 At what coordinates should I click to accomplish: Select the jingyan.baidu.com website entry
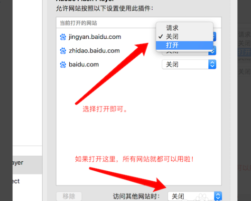pyautogui.click(x=95, y=37)
